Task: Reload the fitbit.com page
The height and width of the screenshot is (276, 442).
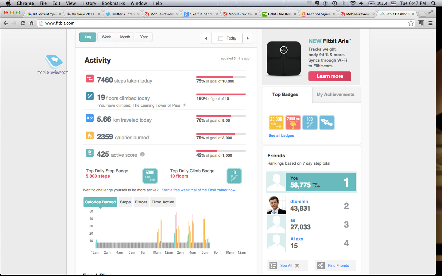Action: tap(23, 23)
